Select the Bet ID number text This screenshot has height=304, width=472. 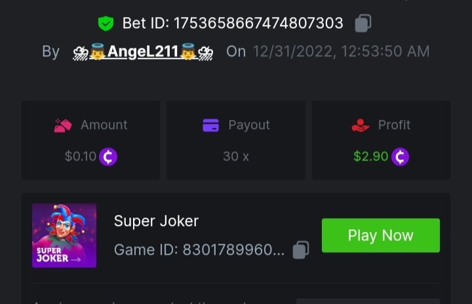click(x=258, y=24)
